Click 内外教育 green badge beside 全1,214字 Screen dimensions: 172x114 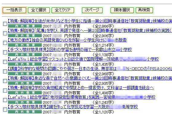25,45
